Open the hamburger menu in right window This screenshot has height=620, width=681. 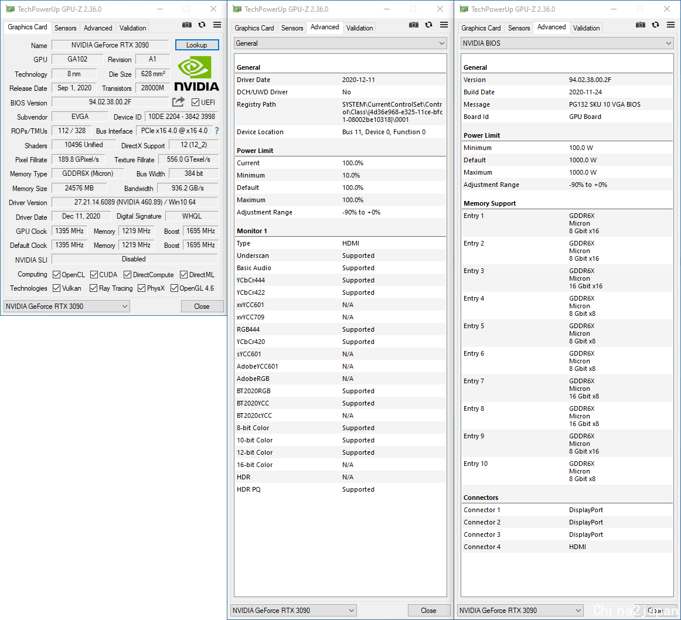(x=670, y=25)
